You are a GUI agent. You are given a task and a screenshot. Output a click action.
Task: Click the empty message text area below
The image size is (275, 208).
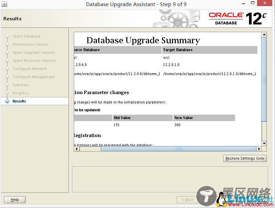[170, 180]
